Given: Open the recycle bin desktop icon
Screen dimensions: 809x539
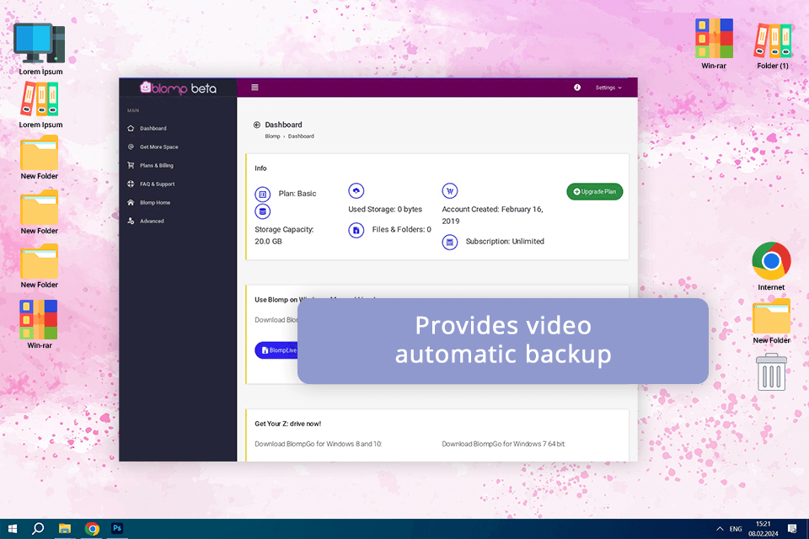Looking at the screenshot, I should click(771, 372).
